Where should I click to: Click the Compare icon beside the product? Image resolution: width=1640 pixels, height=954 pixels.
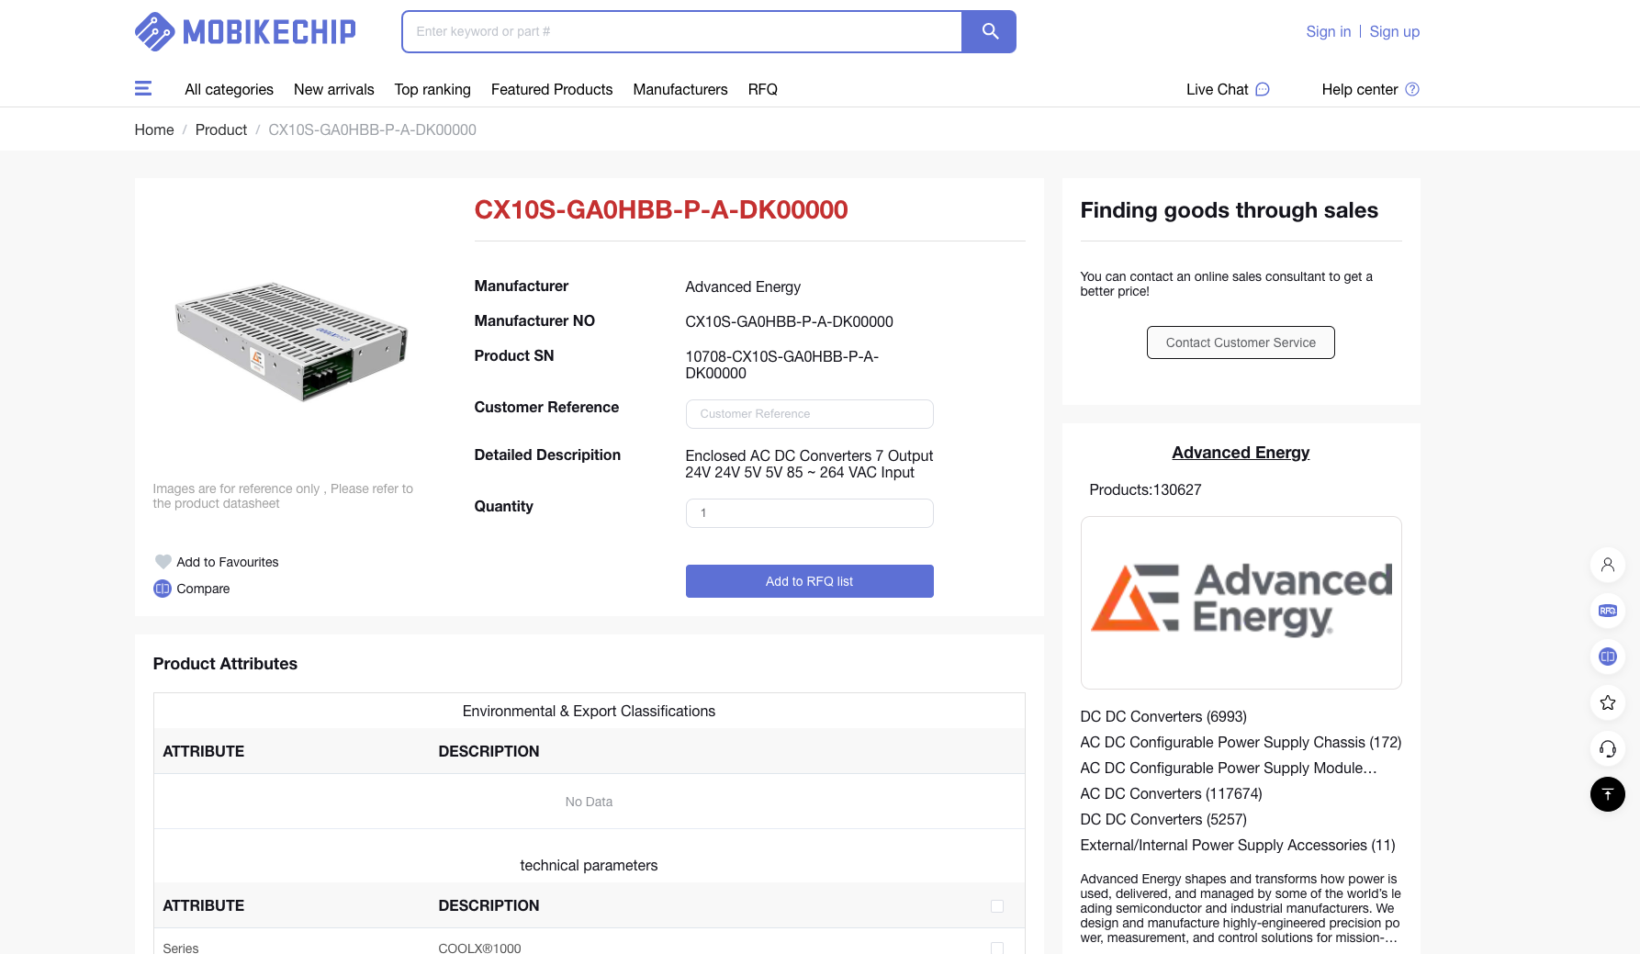[163, 589]
